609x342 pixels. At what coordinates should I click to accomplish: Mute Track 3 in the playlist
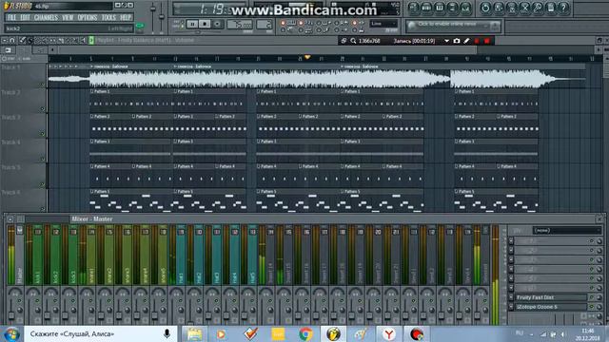43,134
